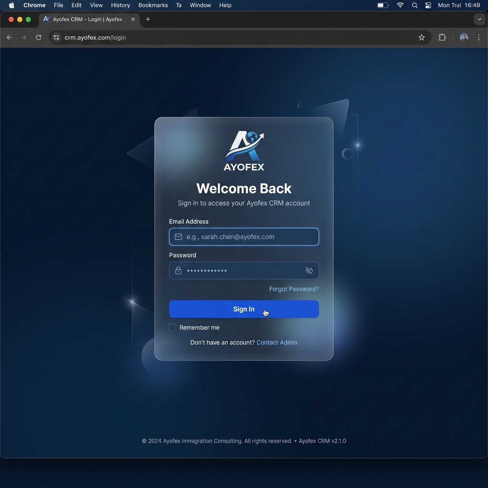This screenshot has width=488, height=488.
Task: Open the Edit menu
Action: click(x=77, y=5)
